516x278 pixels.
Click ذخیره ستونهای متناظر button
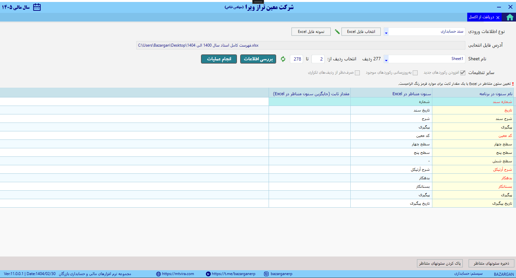491,263
